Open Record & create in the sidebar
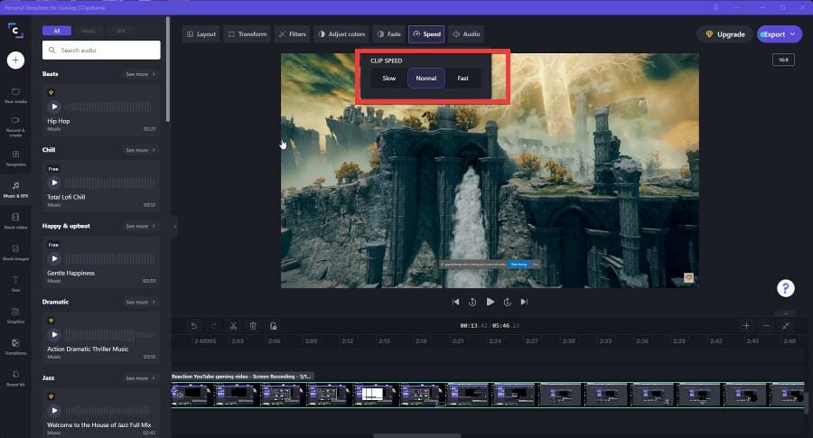 (15, 126)
